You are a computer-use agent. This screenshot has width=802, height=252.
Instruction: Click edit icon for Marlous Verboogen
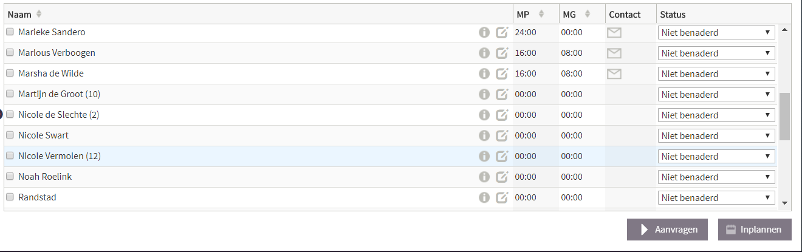(502, 53)
